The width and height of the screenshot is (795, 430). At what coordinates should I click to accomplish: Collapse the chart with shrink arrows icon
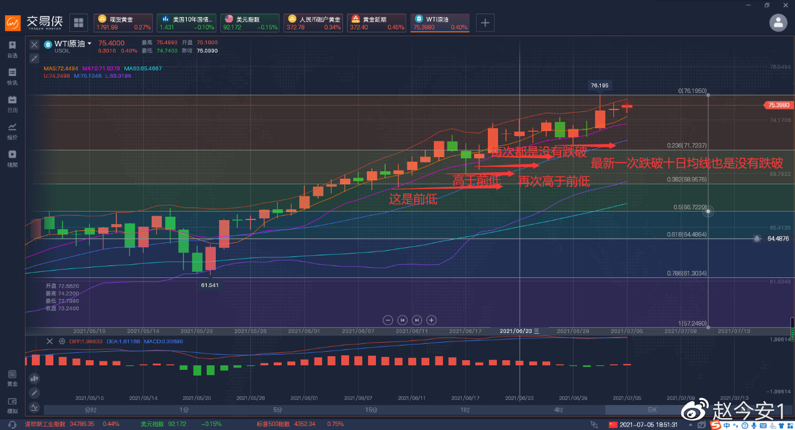pos(34,58)
